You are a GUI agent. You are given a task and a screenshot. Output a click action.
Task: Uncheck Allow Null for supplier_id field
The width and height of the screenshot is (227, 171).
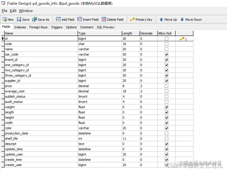(167, 81)
